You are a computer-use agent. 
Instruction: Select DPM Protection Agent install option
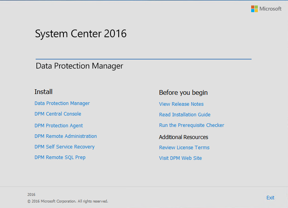(x=59, y=126)
